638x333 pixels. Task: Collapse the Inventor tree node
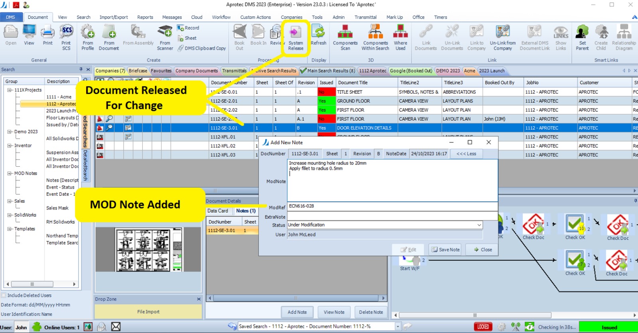[x=9, y=146]
